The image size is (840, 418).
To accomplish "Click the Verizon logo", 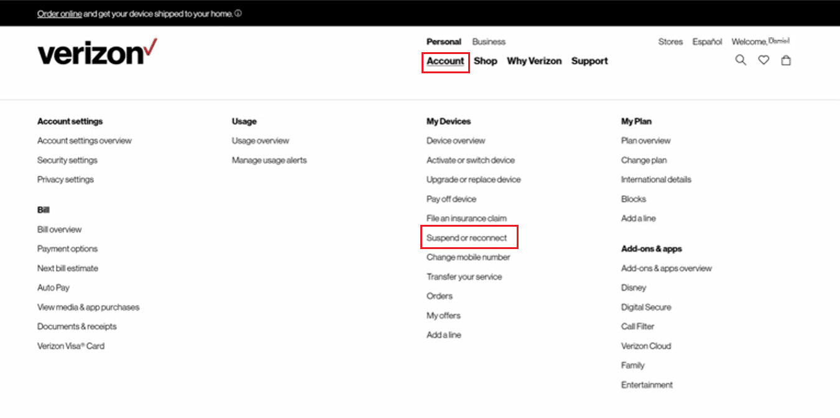I will click(x=97, y=52).
